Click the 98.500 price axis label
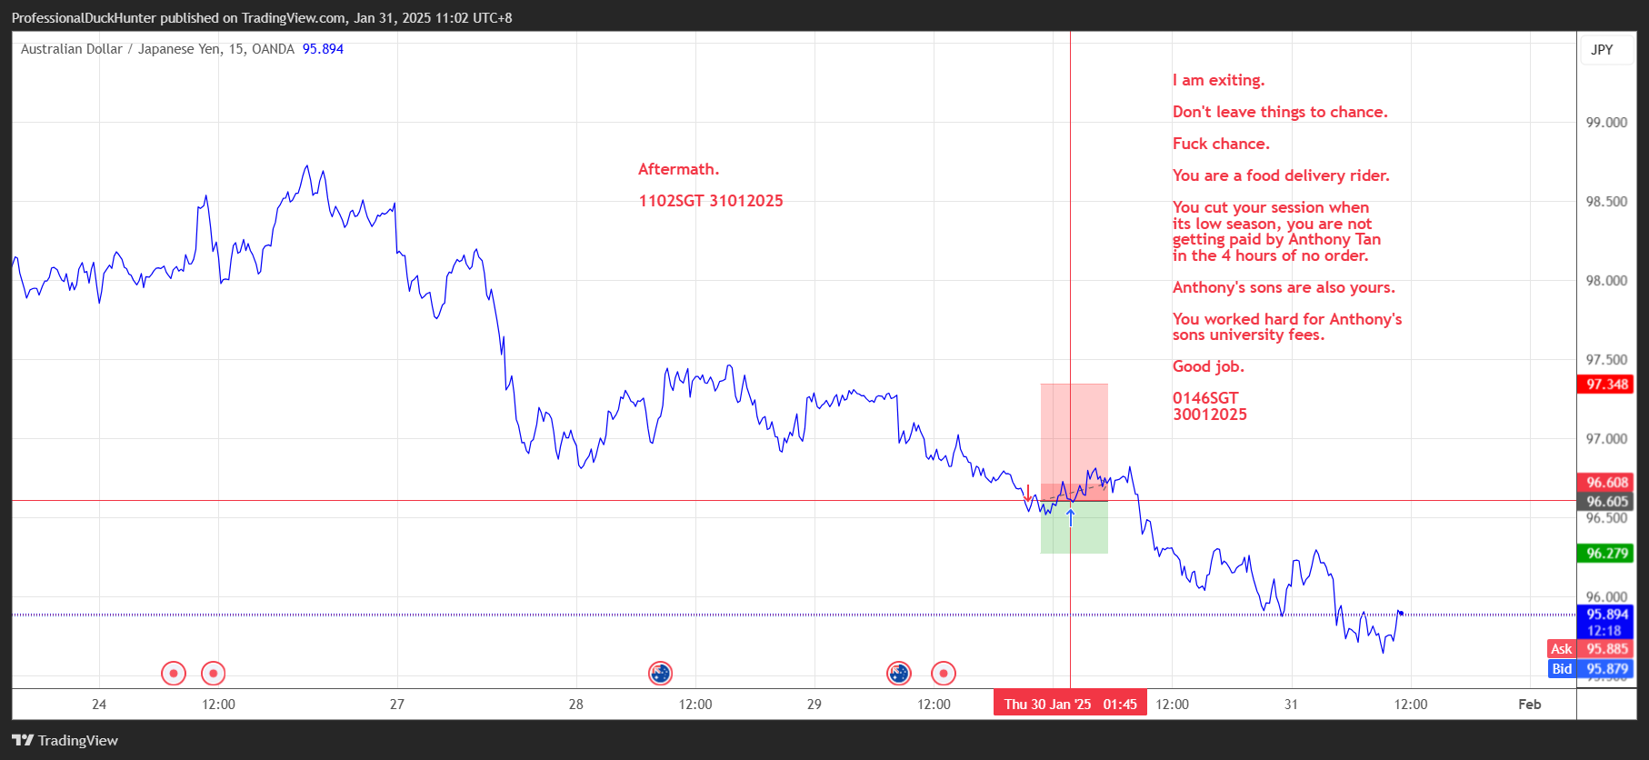Image resolution: width=1649 pixels, height=760 pixels. pos(1606,202)
